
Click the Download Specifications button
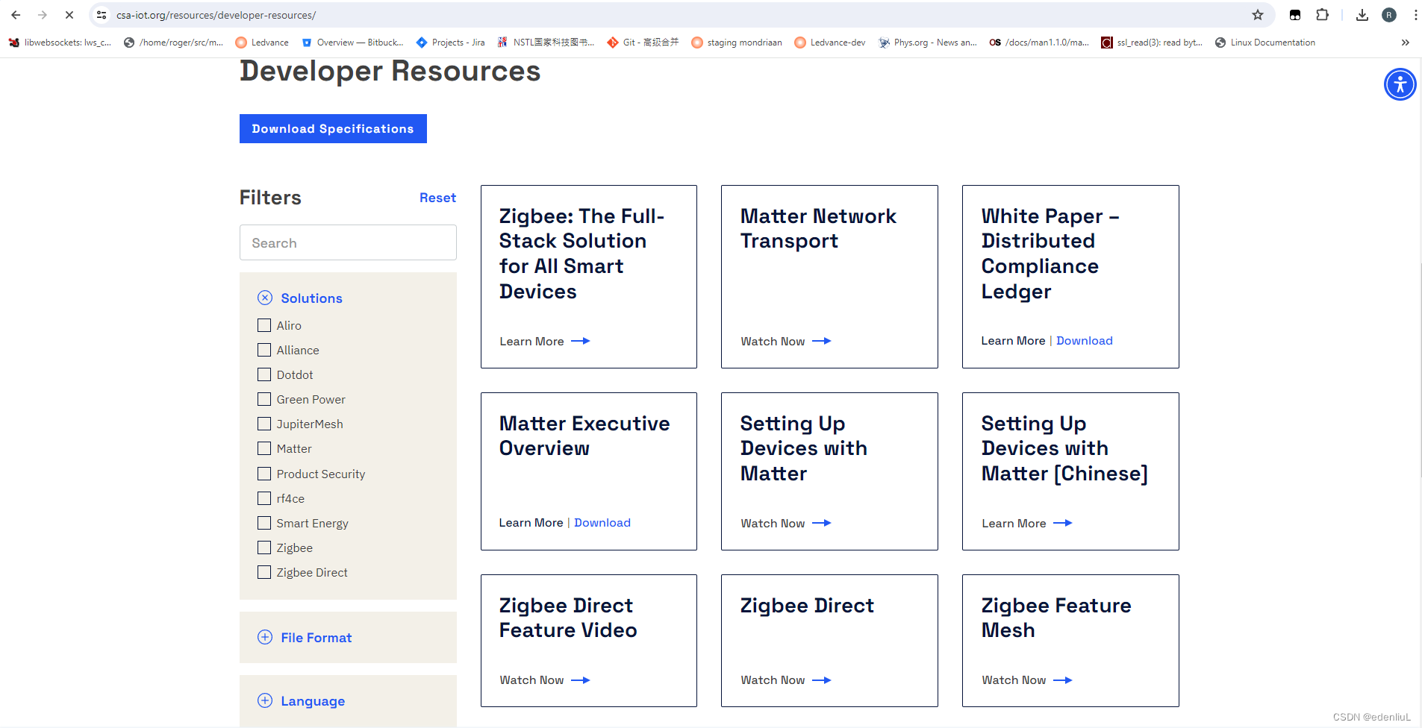click(333, 128)
